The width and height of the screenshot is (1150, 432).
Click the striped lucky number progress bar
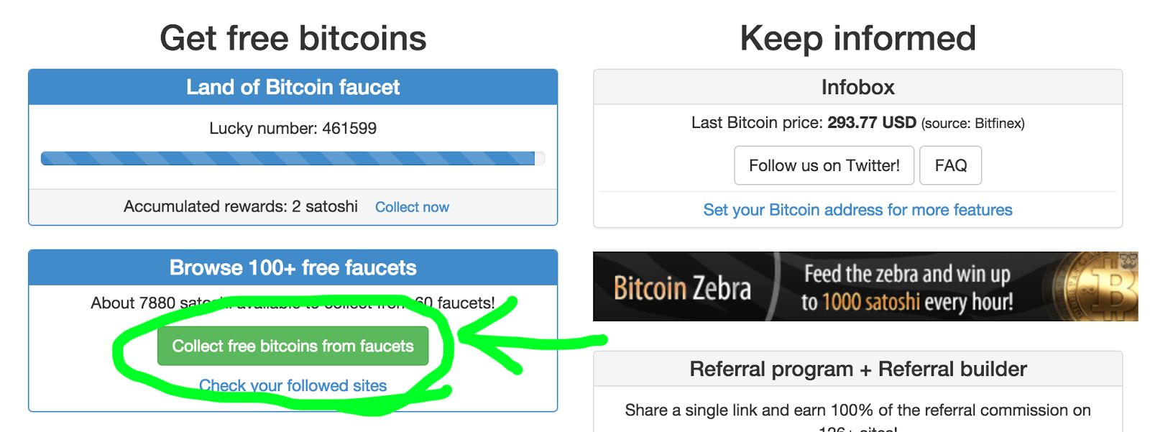[287, 158]
